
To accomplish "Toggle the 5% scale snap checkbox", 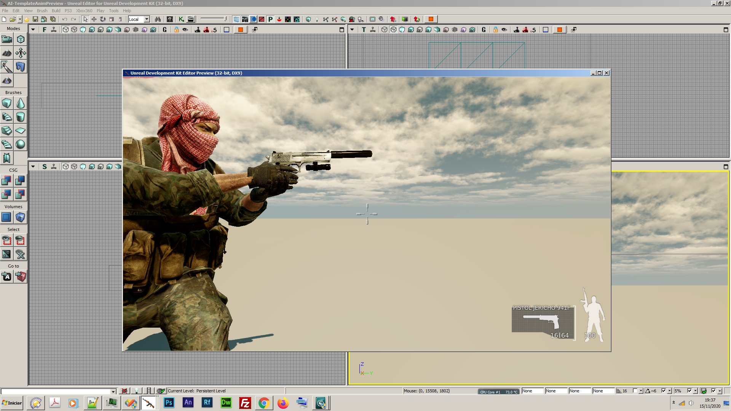I will 690,391.
